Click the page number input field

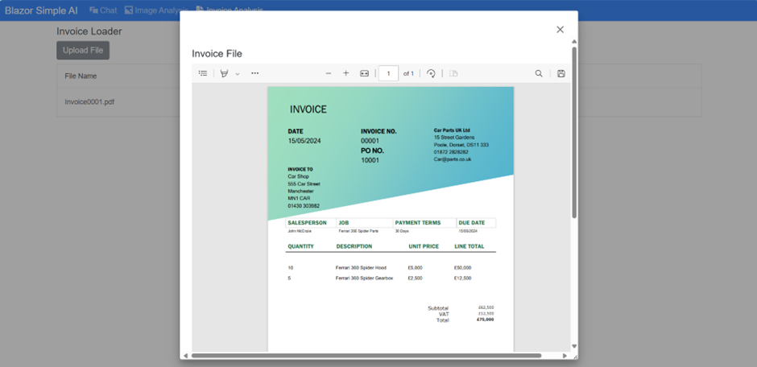tap(388, 73)
